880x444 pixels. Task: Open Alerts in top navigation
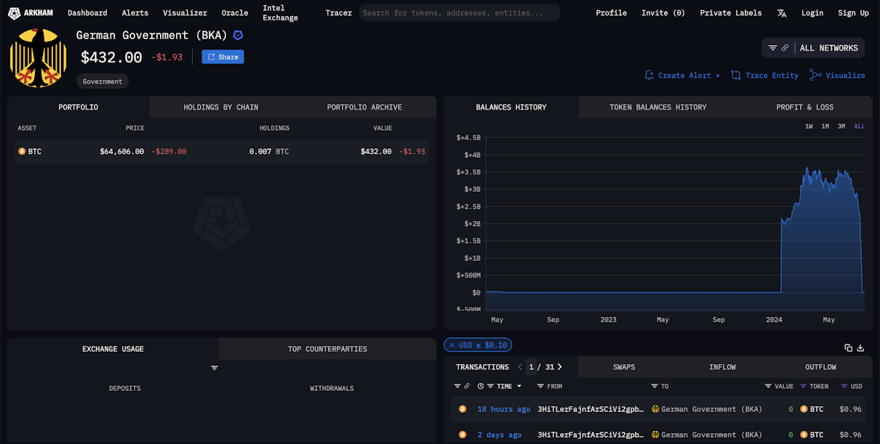coord(135,13)
